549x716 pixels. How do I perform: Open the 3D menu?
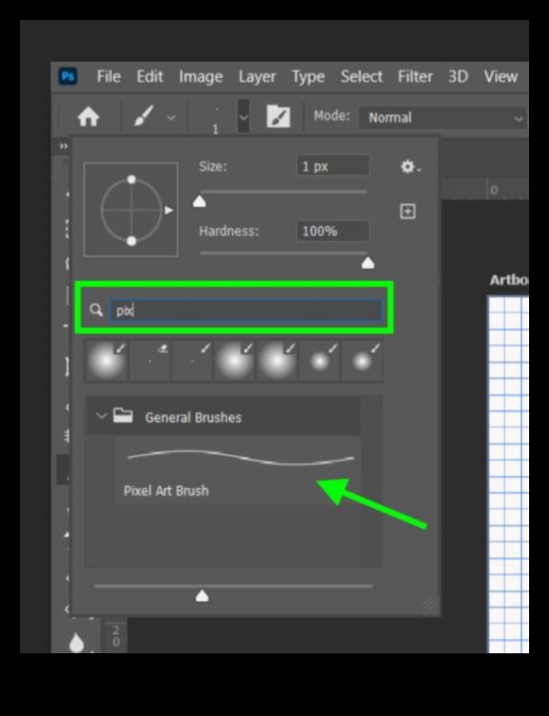point(457,77)
